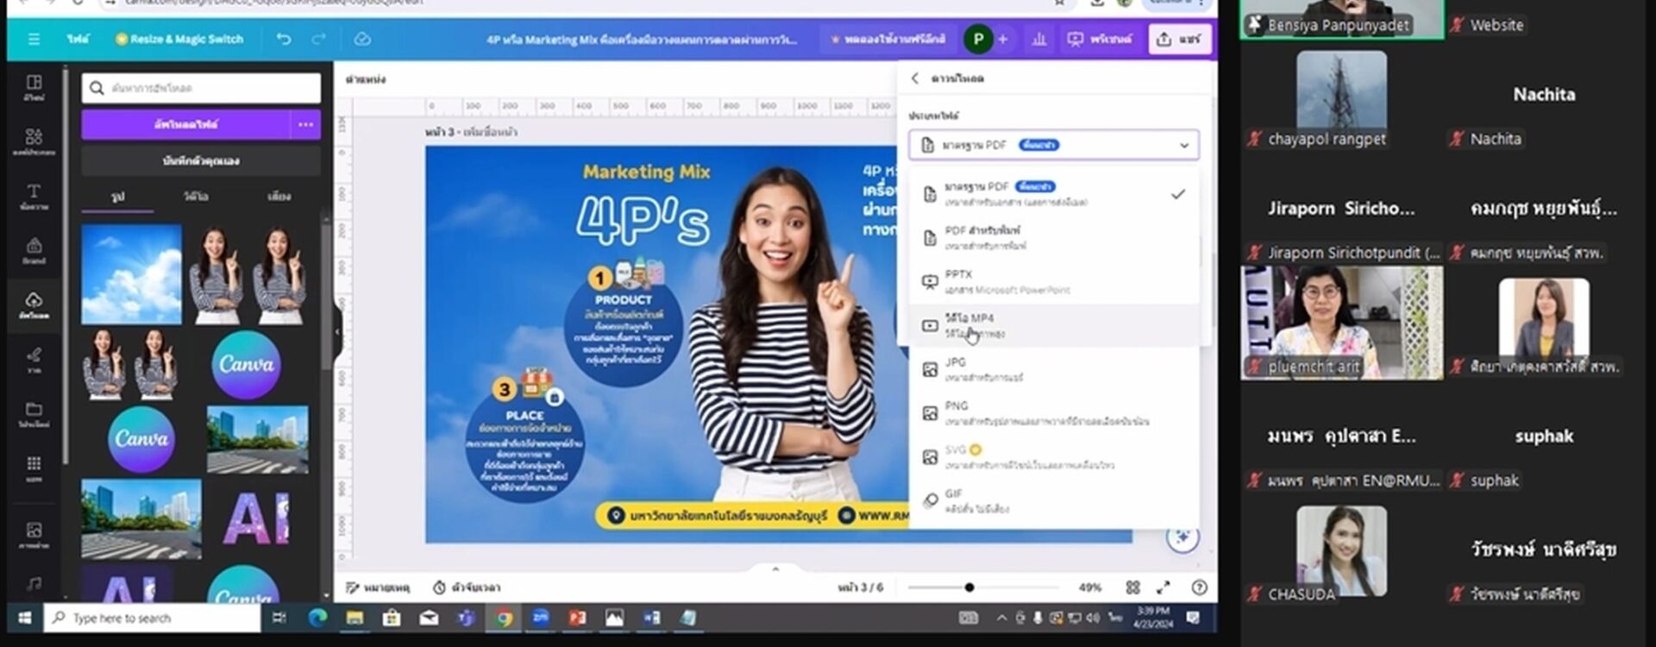Click the uploads search field

click(201, 88)
